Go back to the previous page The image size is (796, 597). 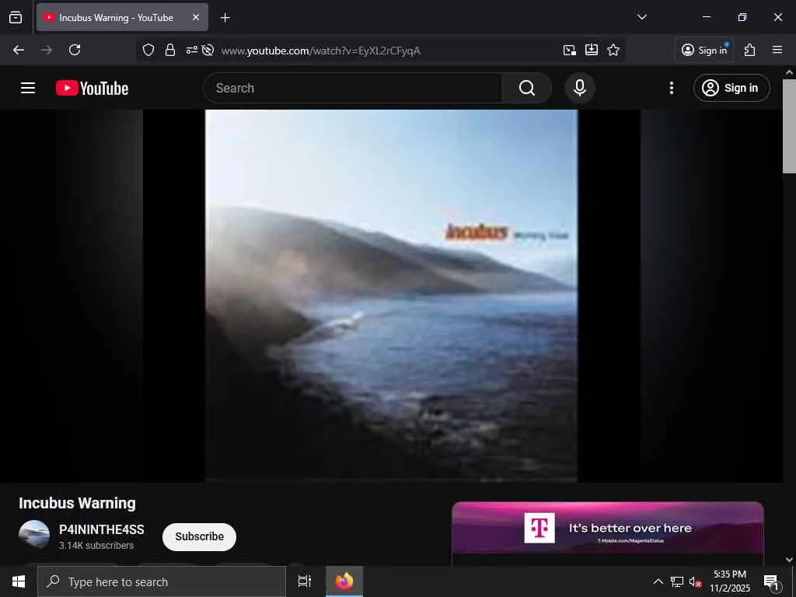[19, 50]
